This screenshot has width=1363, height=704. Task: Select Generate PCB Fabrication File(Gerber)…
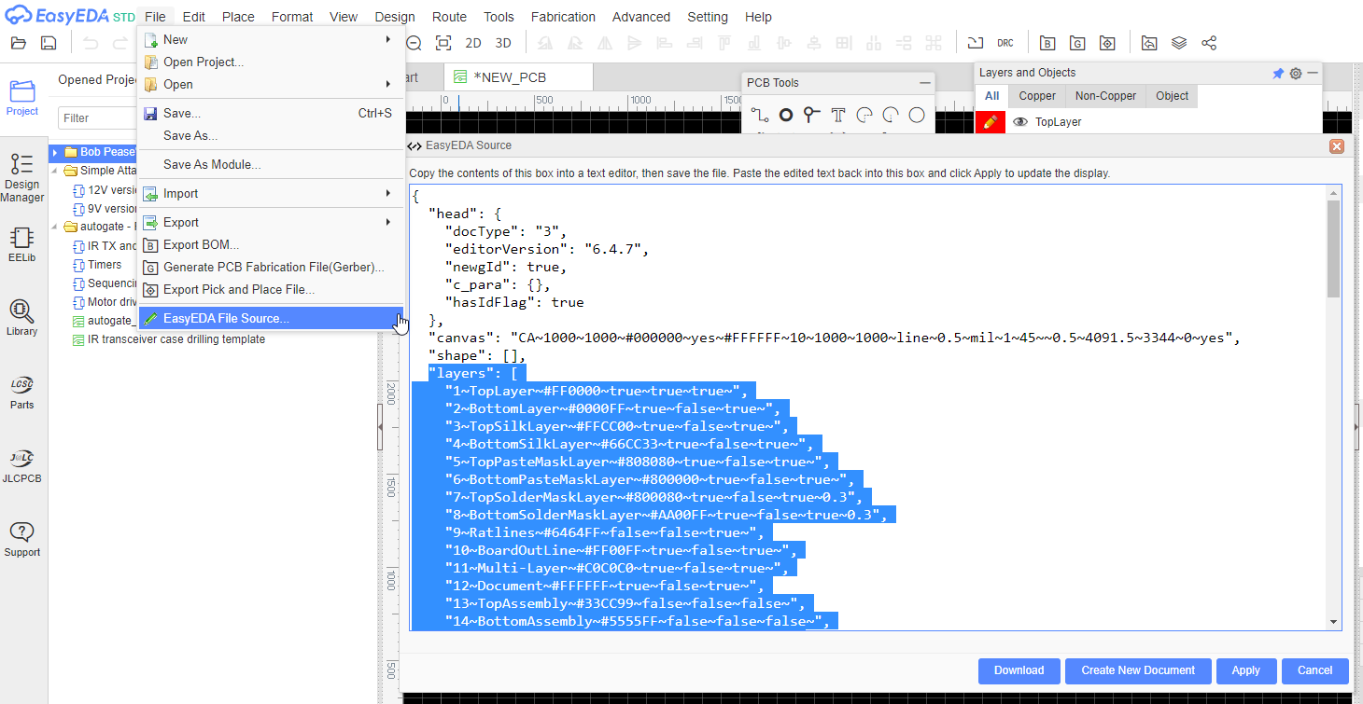[271, 267]
